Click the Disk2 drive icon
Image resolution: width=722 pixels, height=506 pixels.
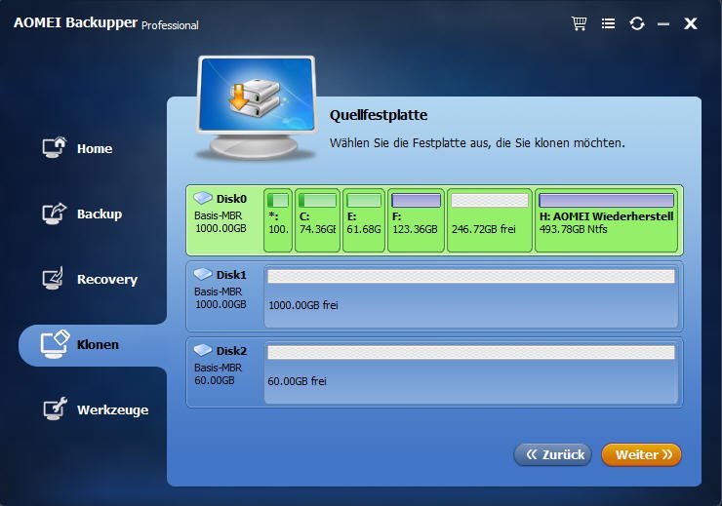[203, 350]
